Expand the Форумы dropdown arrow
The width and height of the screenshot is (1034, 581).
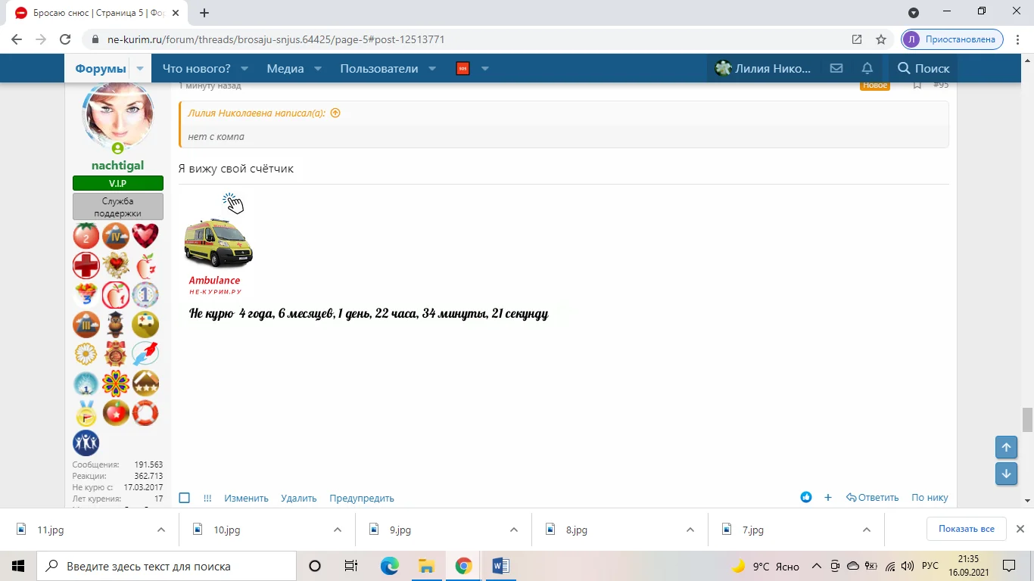[x=140, y=69]
